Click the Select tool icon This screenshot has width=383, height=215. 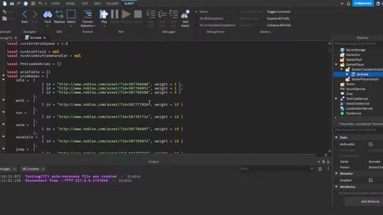tap(71, 14)
